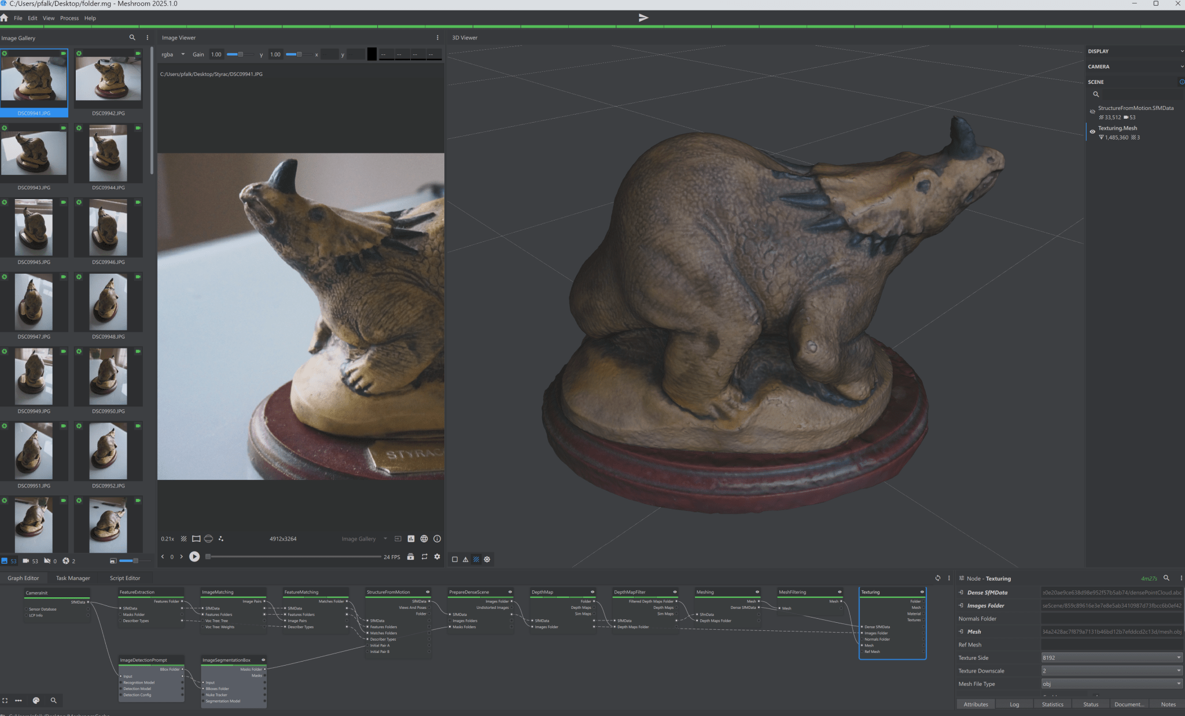
Task: Show StructureFromMotion.SfMData in scene
Action: (x=1092, y=112)
